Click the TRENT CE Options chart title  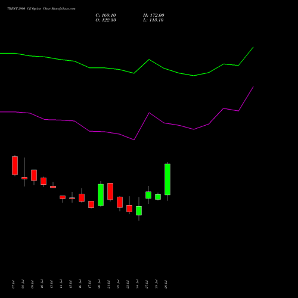click(41, 9)
